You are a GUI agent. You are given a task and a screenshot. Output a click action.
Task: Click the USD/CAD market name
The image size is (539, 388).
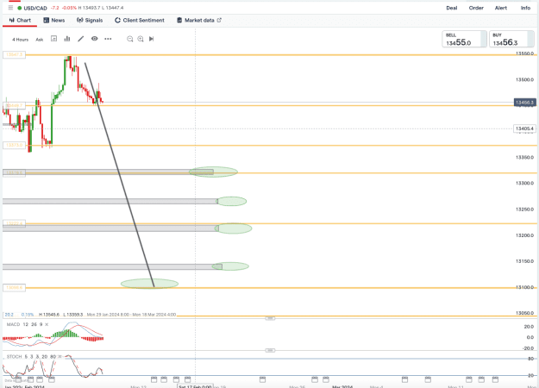click(35, 8)
